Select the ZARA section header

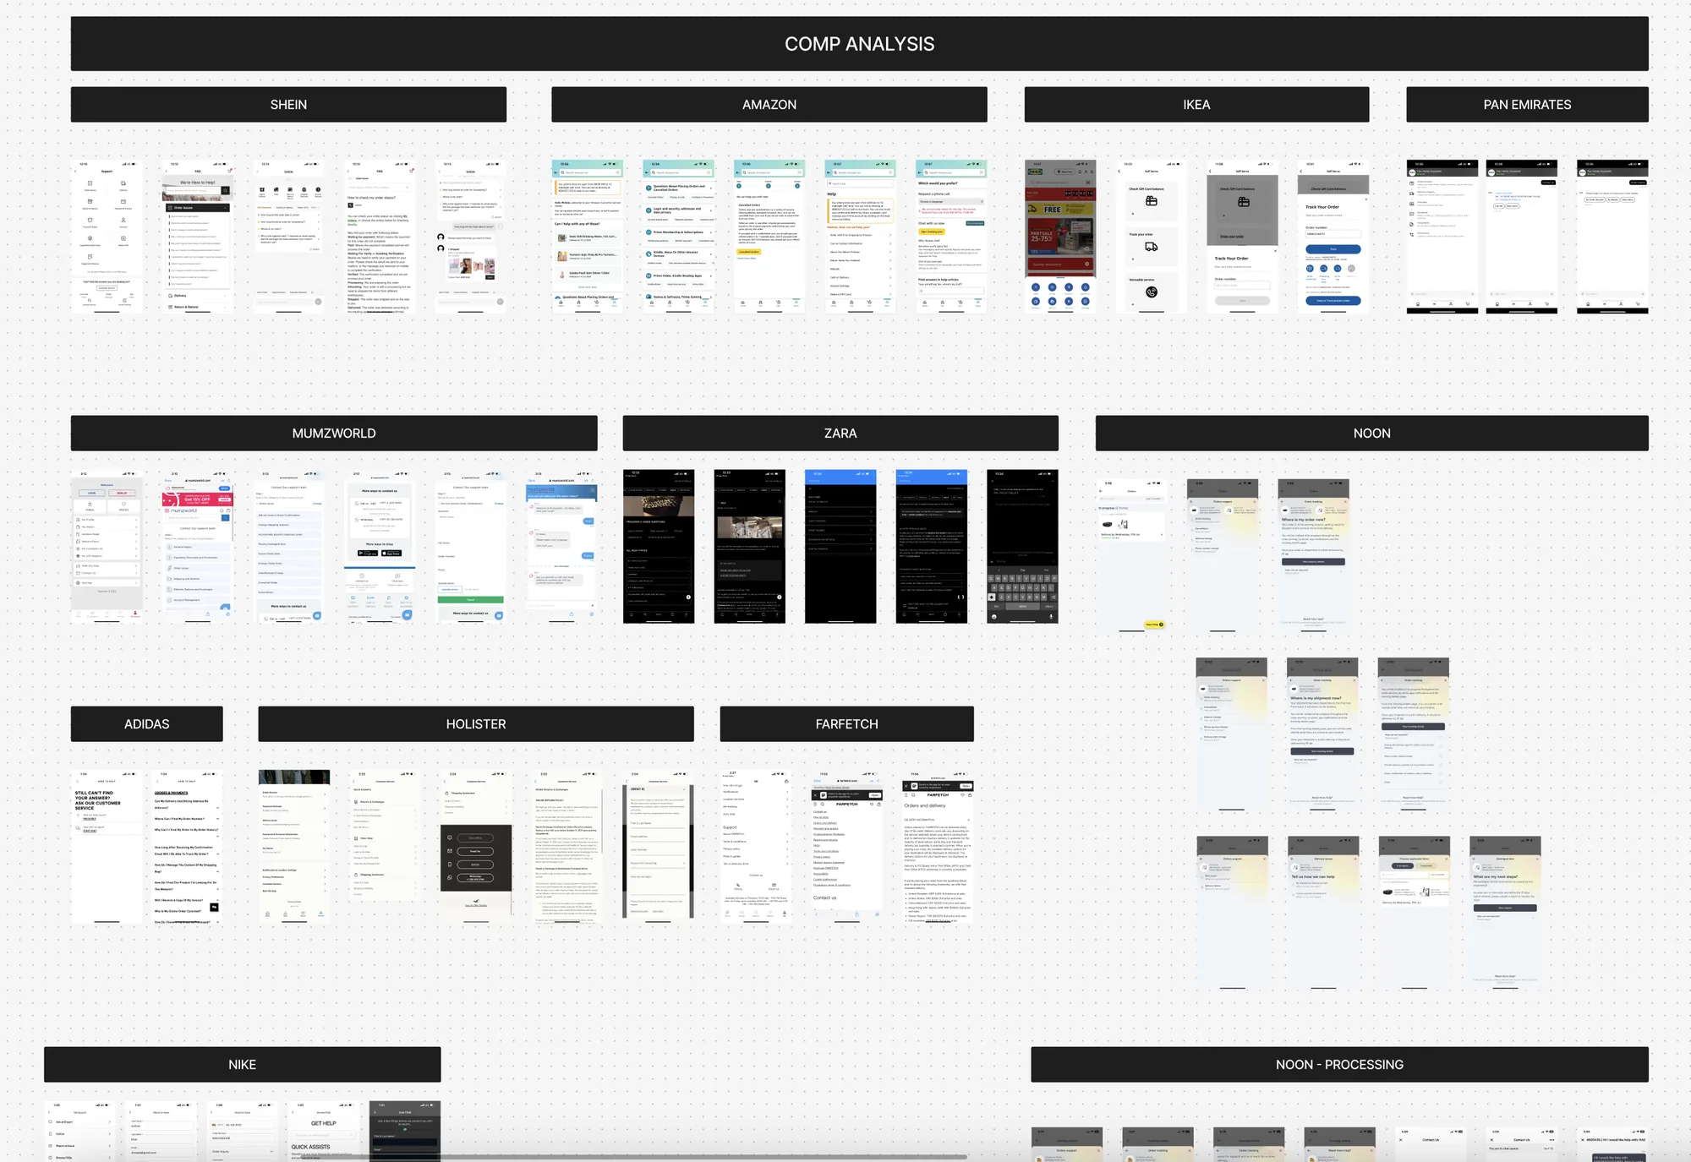coord(840,434)
